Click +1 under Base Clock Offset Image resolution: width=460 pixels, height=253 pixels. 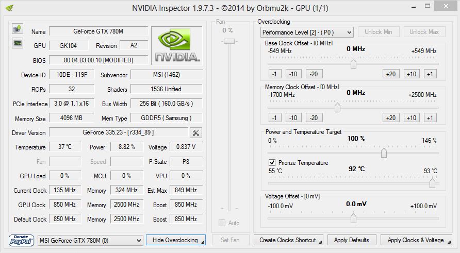click(x=430, y=74)
